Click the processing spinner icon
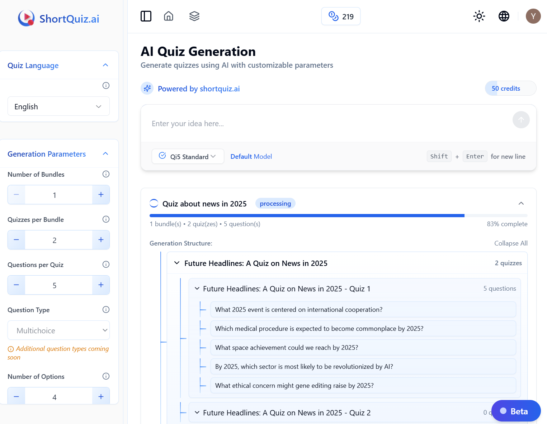 pyautogui.click(x=154, y=203)
